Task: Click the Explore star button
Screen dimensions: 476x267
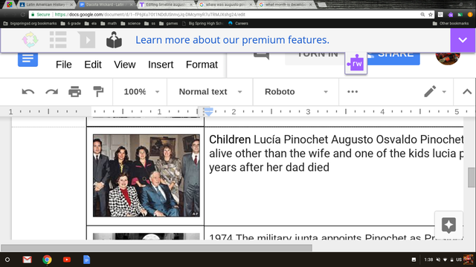Action: click(448, 225)
